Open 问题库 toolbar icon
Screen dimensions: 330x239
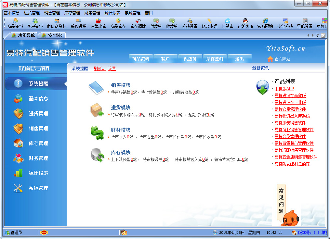(x=228, y=23)
